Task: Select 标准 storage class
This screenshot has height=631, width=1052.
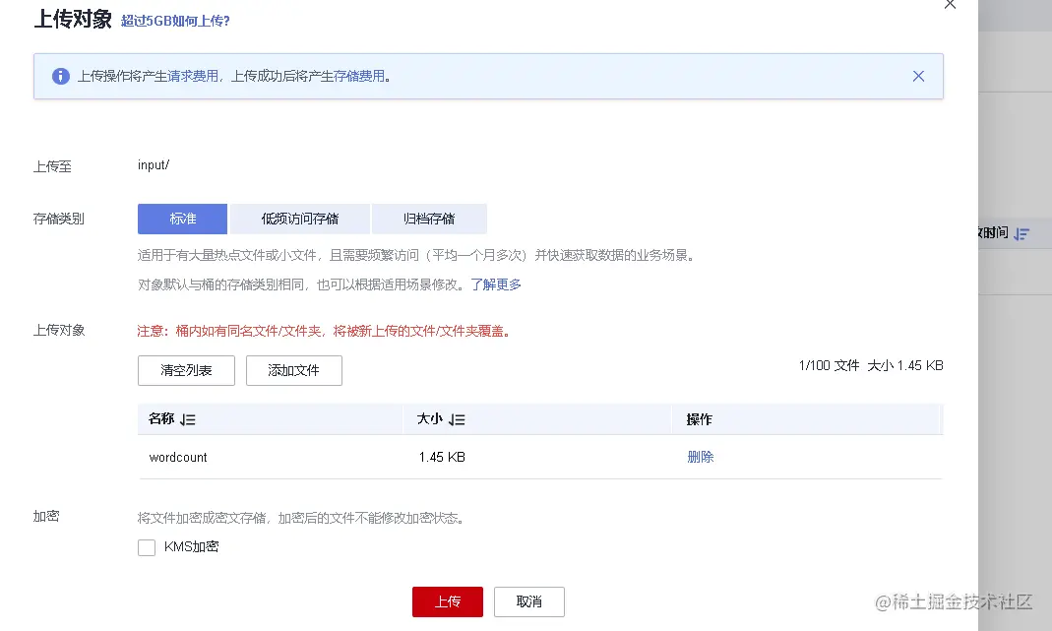Action: [x=182, y=219]
